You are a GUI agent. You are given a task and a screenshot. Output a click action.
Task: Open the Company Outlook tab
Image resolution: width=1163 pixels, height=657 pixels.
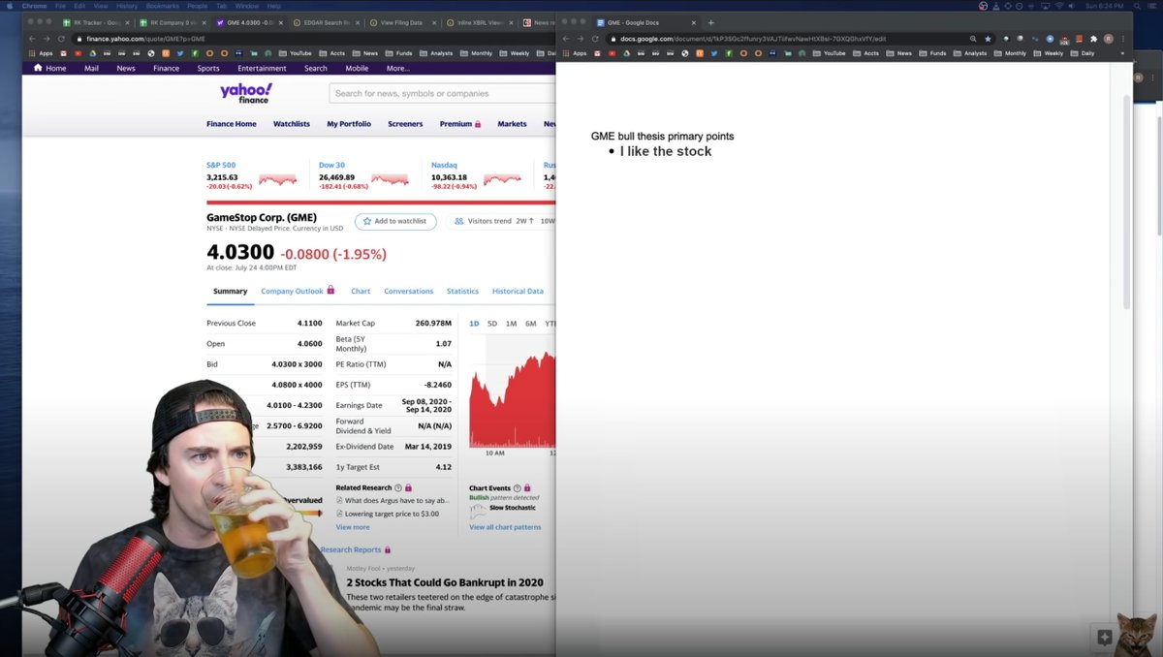pos(292,291)
